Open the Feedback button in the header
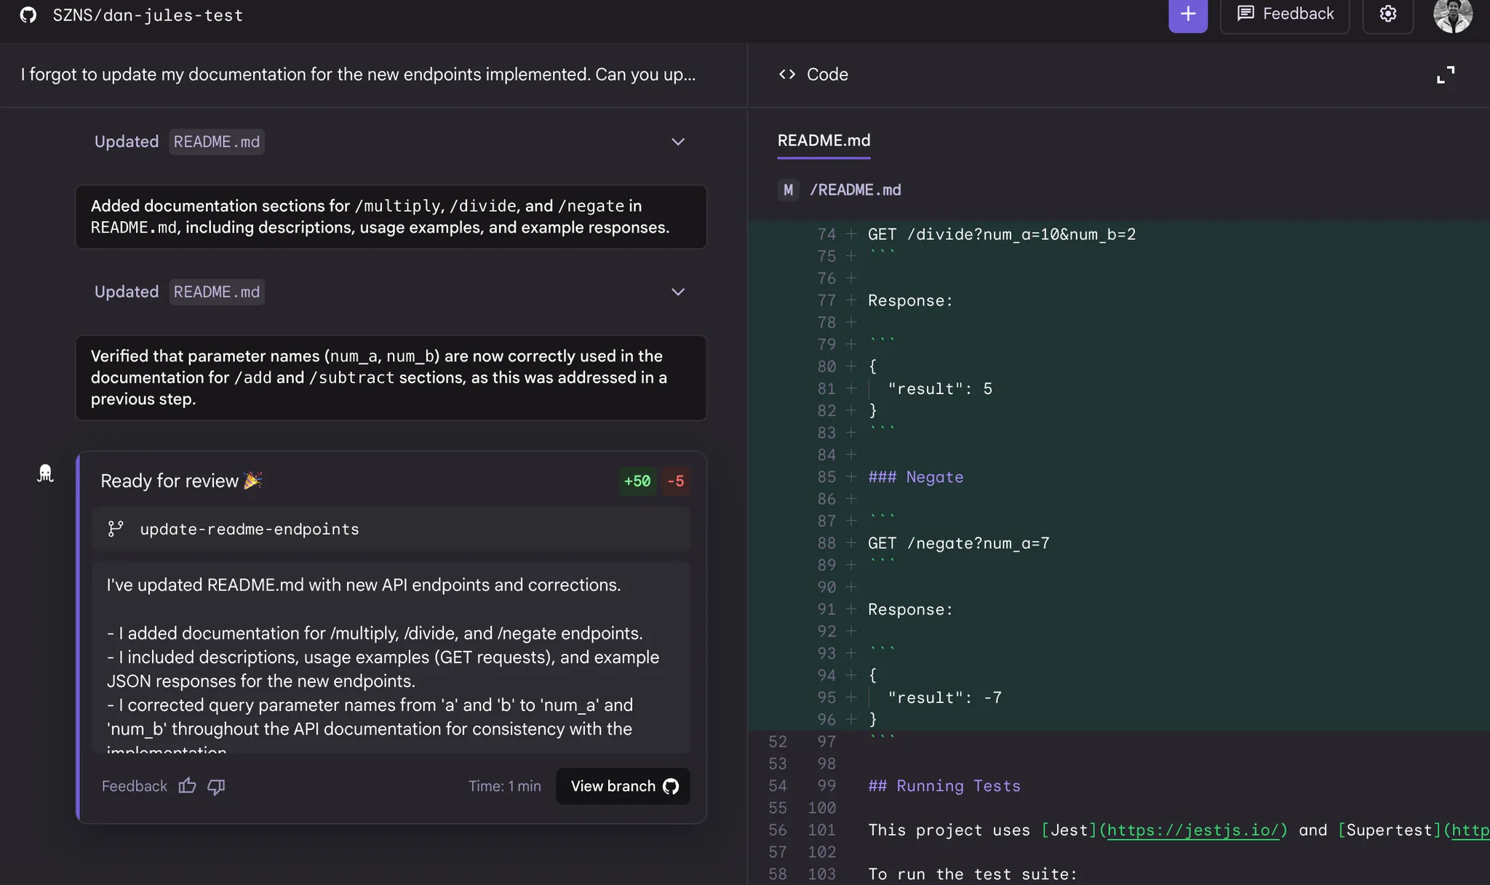 coord(1285,15)
